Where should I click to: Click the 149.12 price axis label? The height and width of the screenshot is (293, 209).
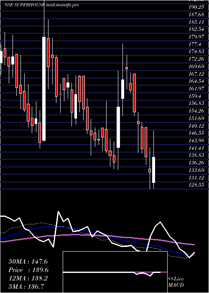(197, 126)
